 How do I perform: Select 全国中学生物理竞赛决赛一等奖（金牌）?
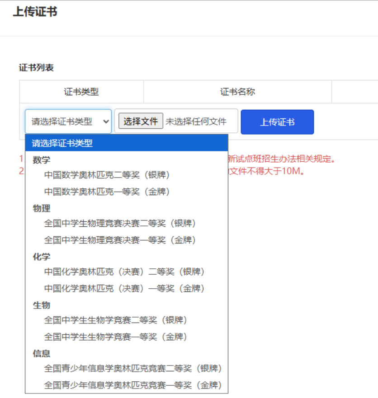120,240
